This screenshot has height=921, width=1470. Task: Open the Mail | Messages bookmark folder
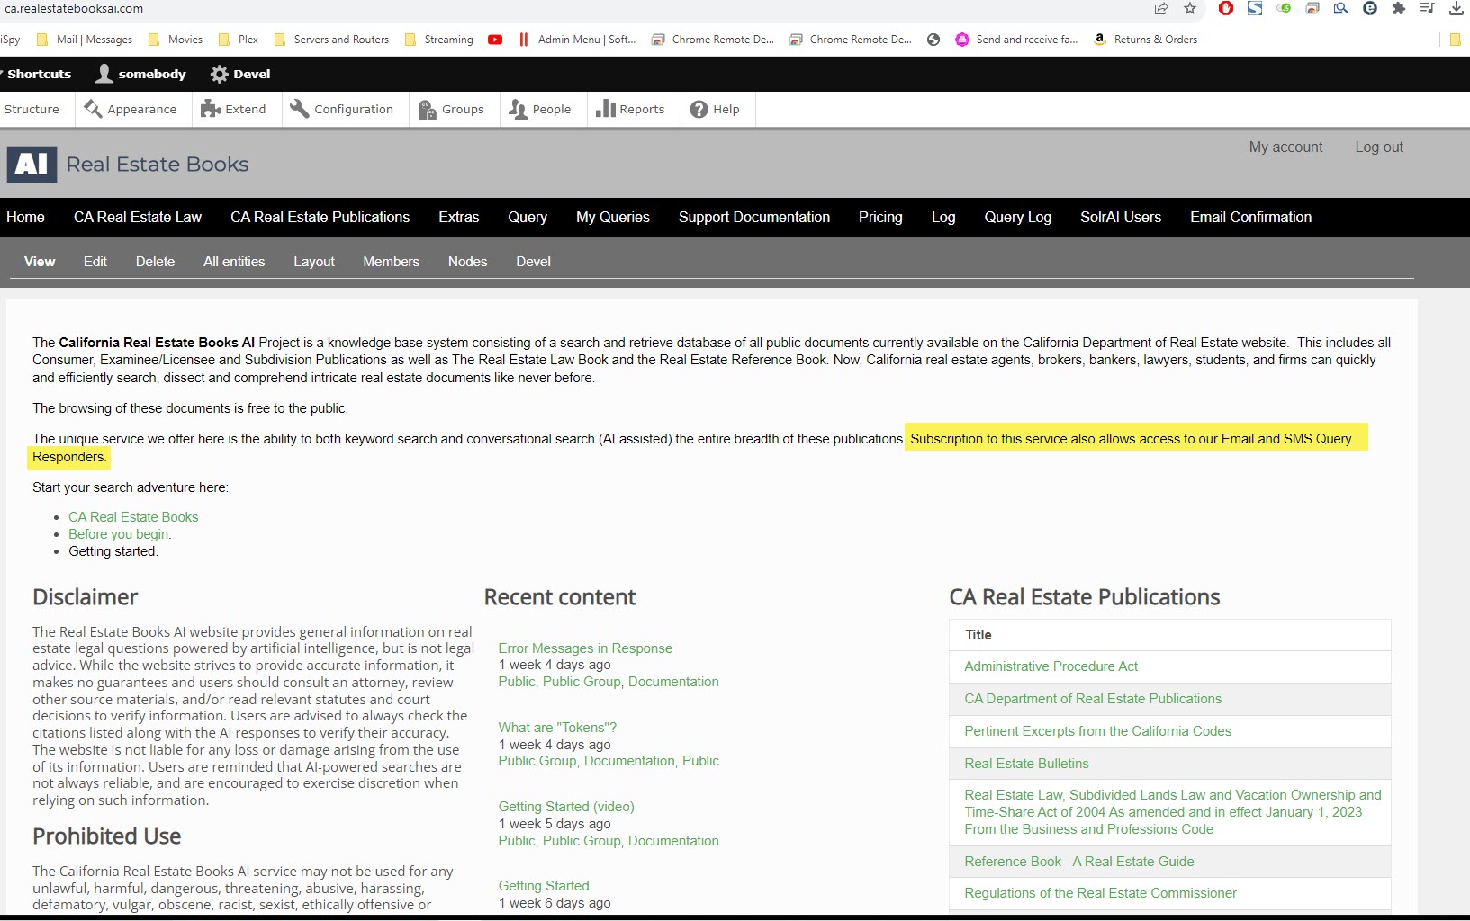coord(84,40)
